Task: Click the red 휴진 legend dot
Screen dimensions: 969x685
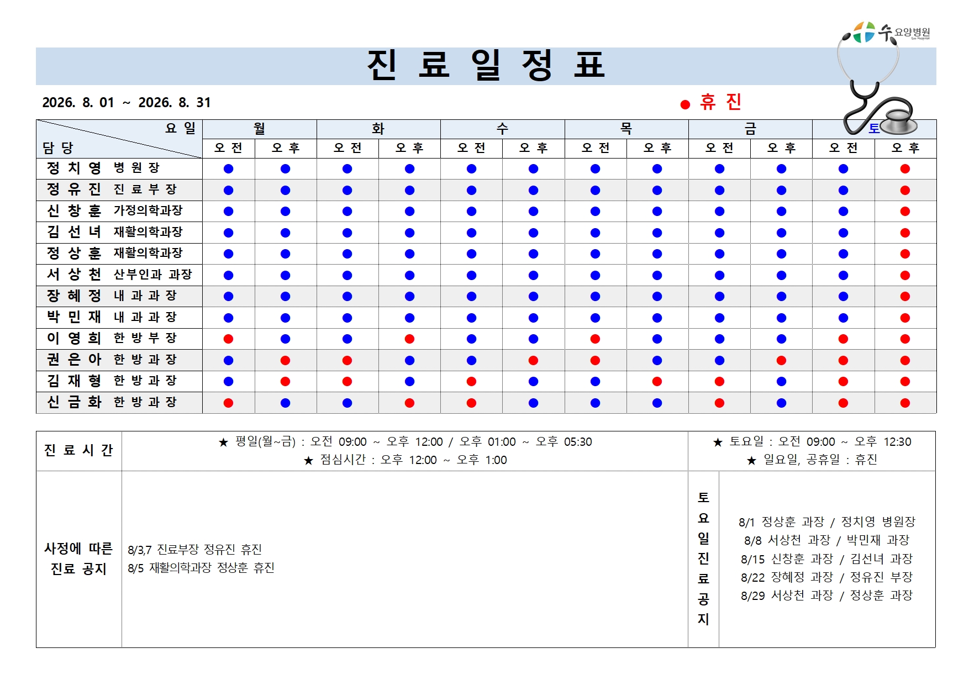Action: click(x=685, y=104)
